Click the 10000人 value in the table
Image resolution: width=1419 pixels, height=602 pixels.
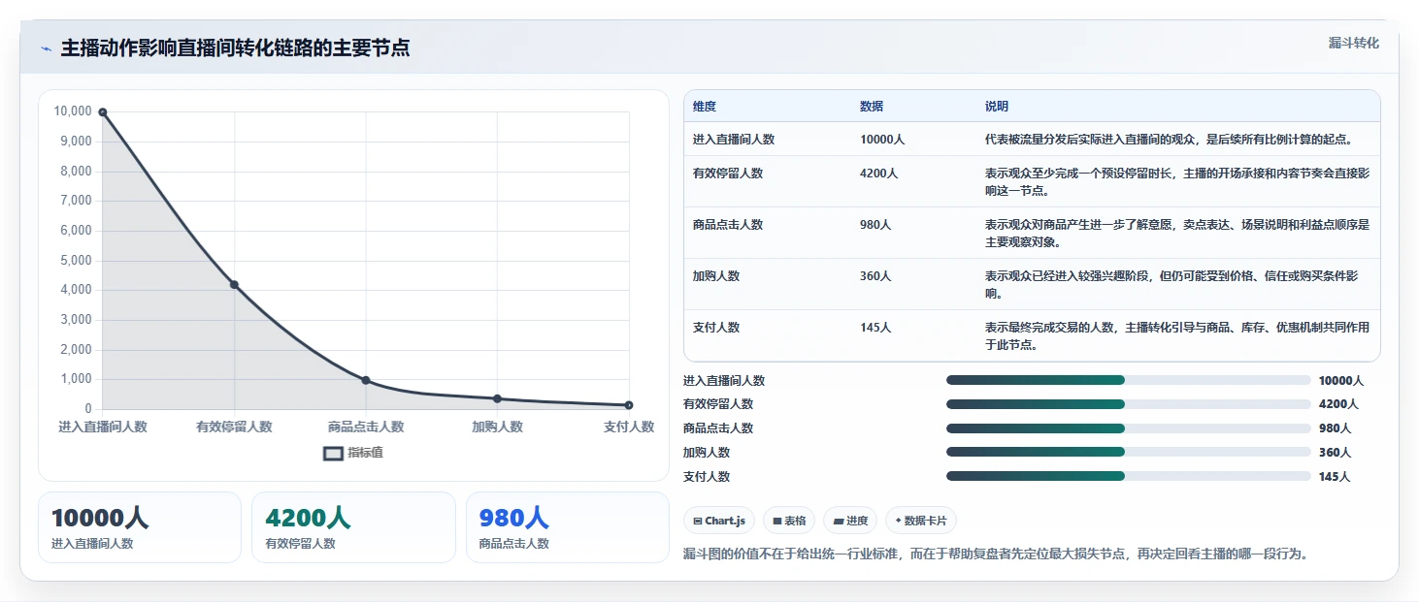pyautogui.click(x=882, y=140)
